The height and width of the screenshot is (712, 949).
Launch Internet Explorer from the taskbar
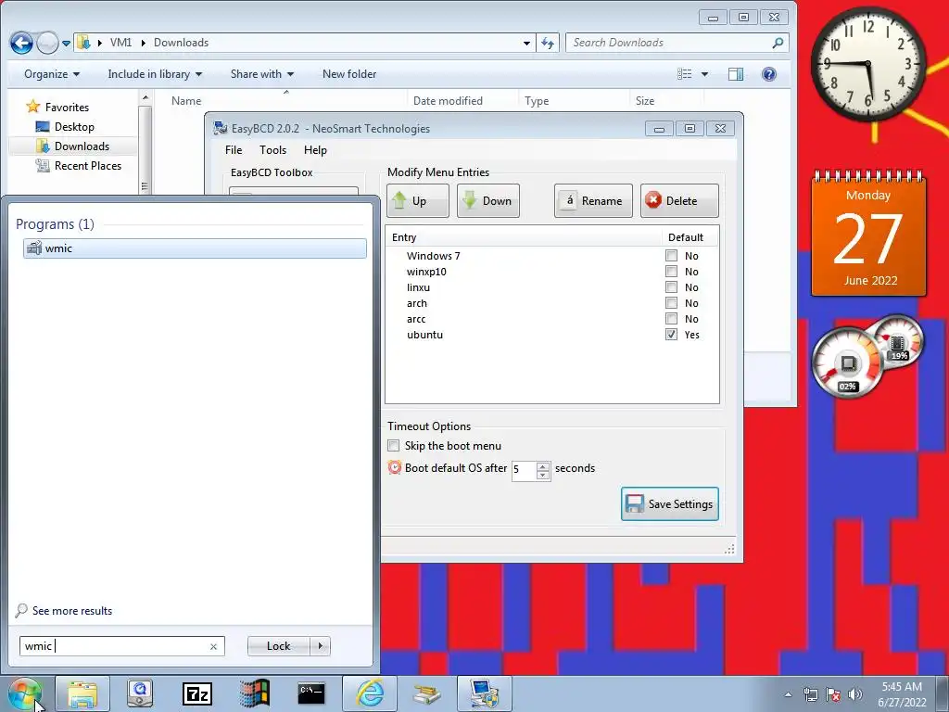point(370,693)
